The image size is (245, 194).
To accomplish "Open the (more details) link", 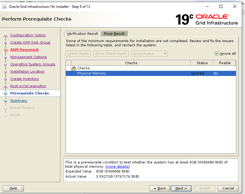I will click(x=118, y=166).
